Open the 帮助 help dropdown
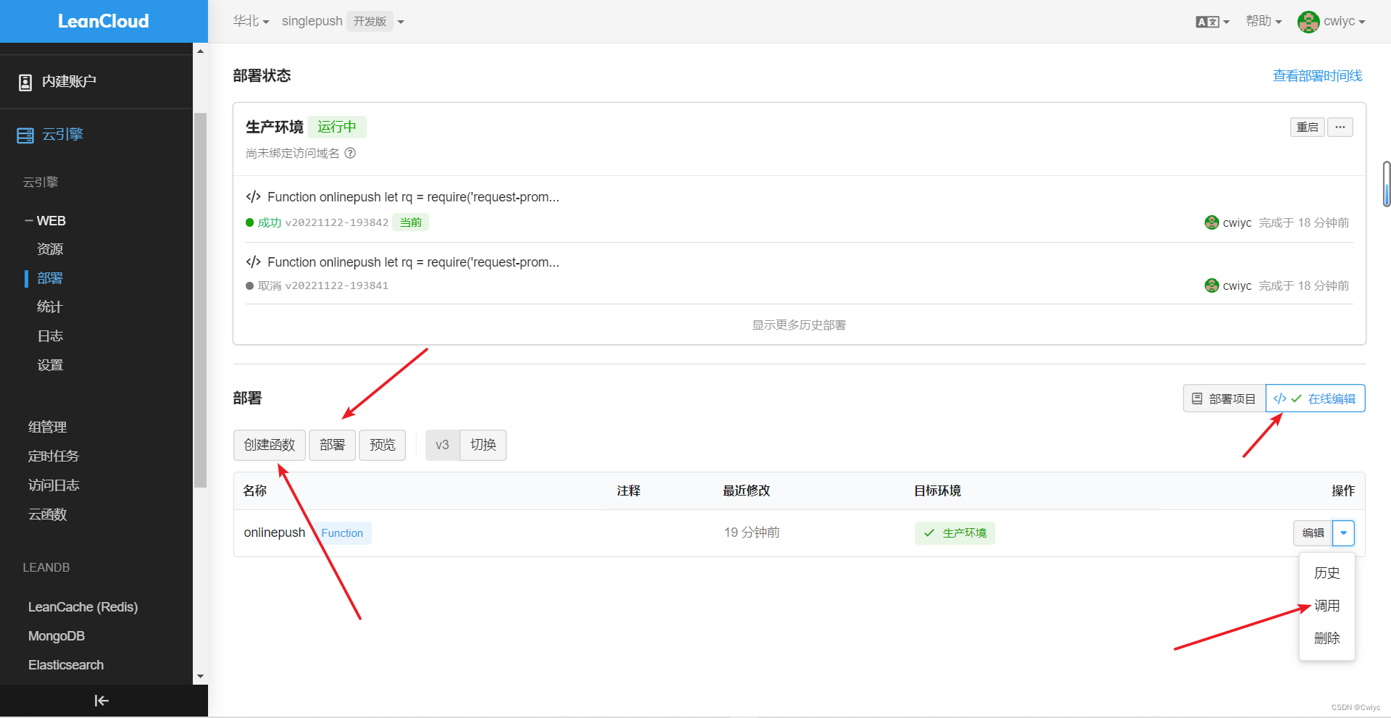 [x=1263, y=21]
